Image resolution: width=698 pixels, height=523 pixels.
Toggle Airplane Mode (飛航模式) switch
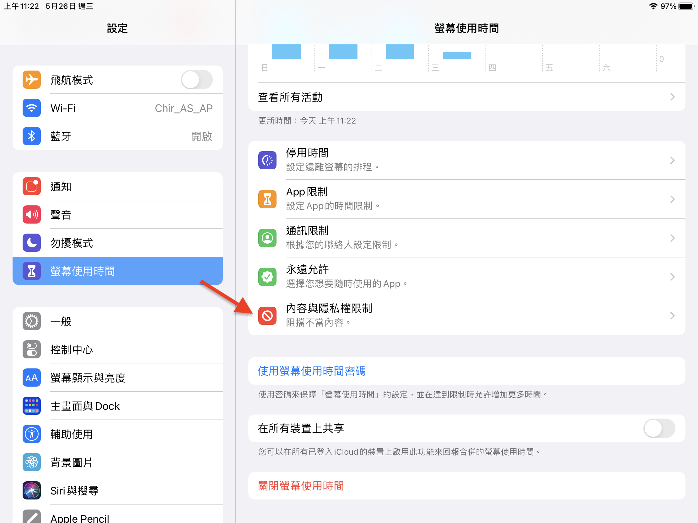coord(196,80)
